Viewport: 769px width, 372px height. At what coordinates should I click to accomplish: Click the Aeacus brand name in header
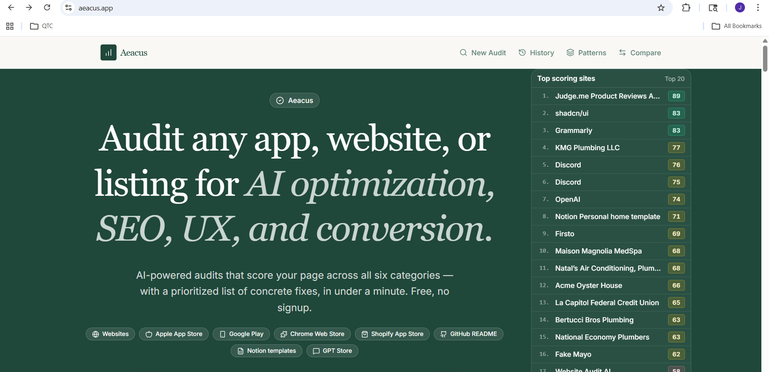pyautogui.click(x=134, y=52)
